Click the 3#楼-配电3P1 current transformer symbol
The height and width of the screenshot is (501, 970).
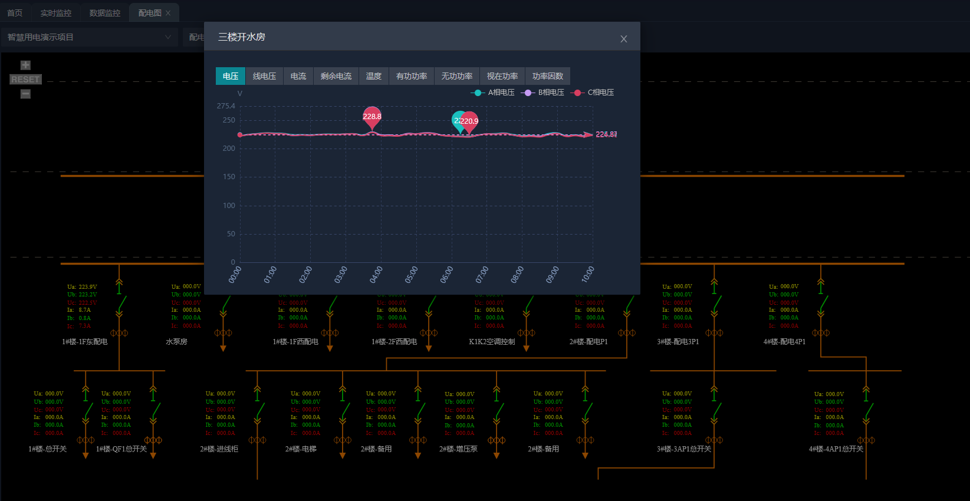point(714,333)
